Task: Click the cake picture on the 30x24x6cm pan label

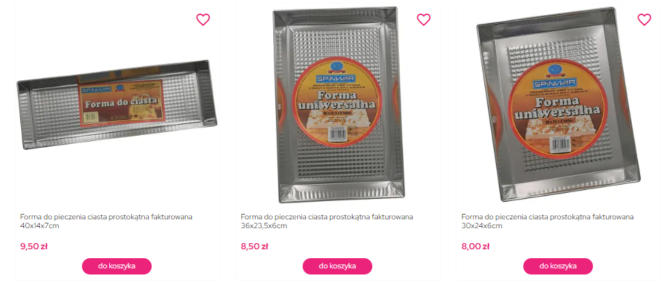Action: 548,131
